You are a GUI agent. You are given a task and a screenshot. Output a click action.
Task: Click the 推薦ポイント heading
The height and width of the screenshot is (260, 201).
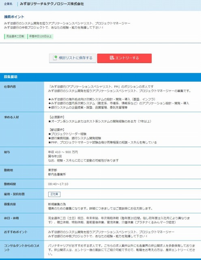click(x=14, y=17)
